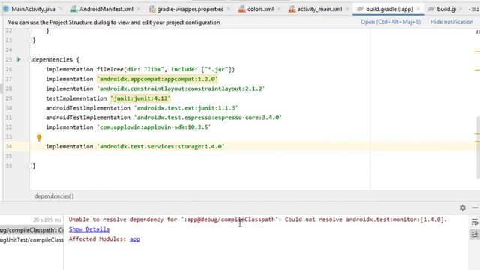Open activity_main.xml tab
Viewport: 480px width, 270px height.
(319, 9)
